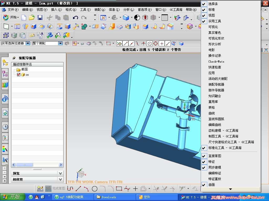269x201 pixels.
Task: Click the Profile sketch curve icon
Action: [x=70, y=188]
